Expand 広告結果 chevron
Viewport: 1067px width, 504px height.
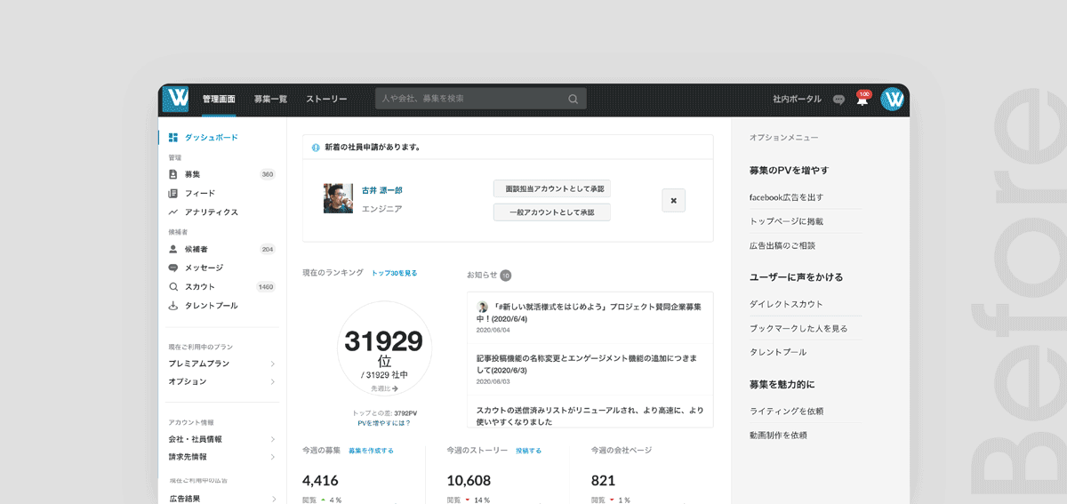point(272,499)
